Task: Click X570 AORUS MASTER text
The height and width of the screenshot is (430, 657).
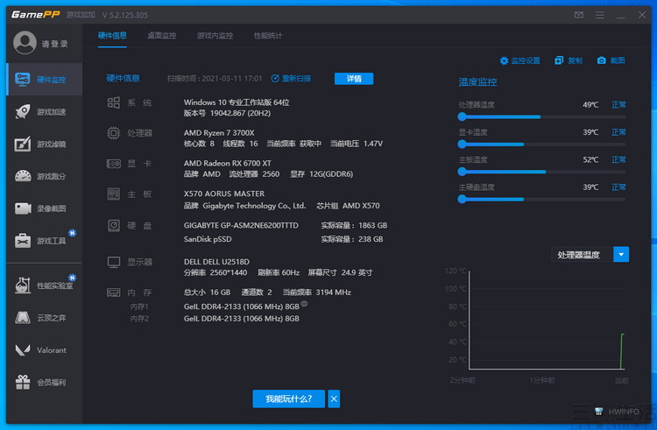Action: coord(223,194)
